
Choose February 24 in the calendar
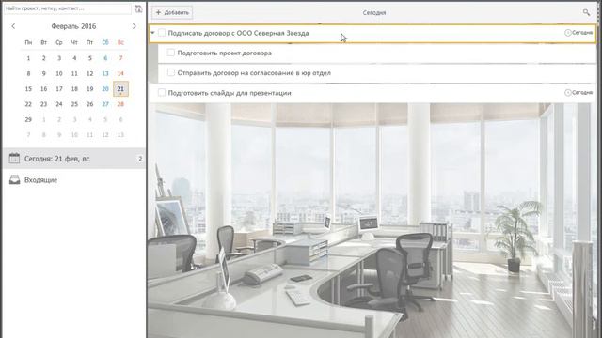59,104
